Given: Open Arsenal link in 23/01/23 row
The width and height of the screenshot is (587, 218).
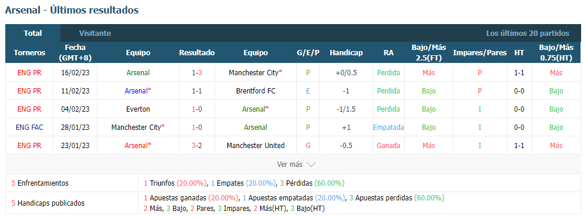Looking at the screenshot, I should click(x=136, y=146).
